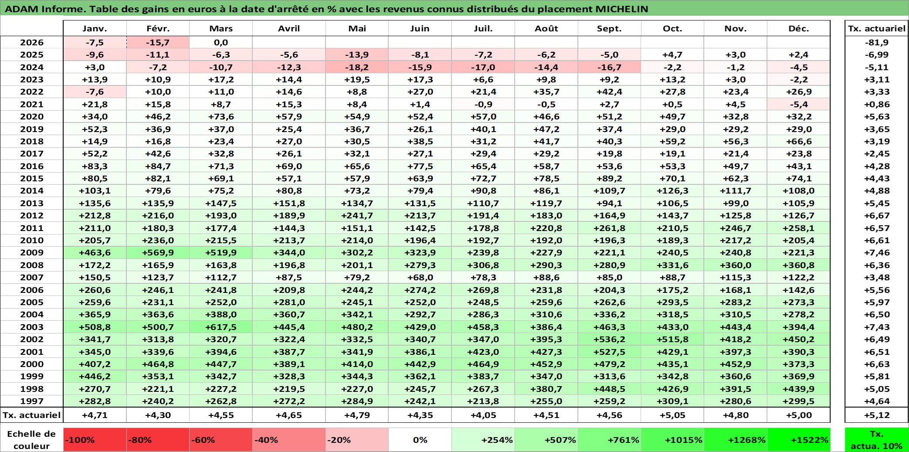Select the 'Oct.' column header
This screenshot has height=452, width=909.
672,28
